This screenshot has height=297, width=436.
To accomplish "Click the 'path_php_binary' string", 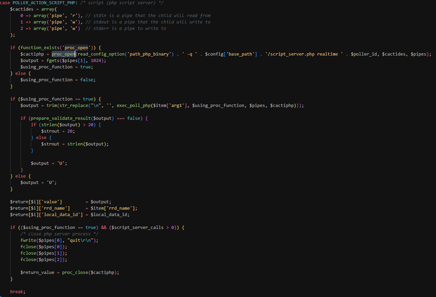I will coord(149,54).
